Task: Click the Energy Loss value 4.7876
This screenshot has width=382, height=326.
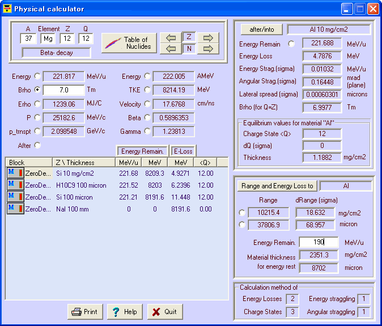Action: 322,56
